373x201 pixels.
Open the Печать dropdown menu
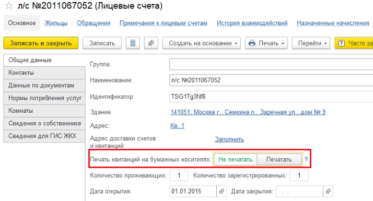pos(266,43)
